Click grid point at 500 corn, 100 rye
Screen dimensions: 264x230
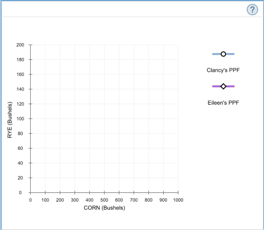pyautogui.click(x=104, y=119)
